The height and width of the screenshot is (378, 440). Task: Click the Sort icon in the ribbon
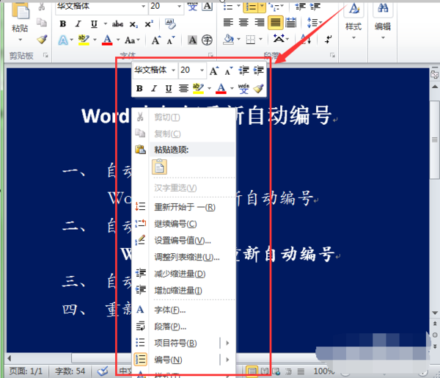[306, 39]
